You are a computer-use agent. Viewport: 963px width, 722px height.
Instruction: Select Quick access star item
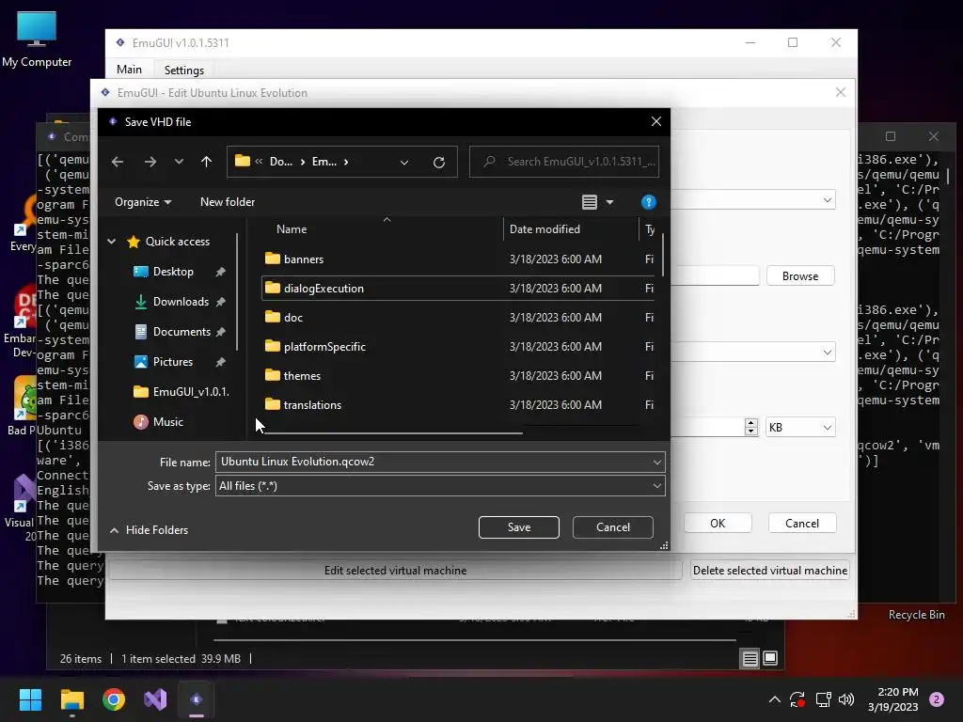coord(167,242)
